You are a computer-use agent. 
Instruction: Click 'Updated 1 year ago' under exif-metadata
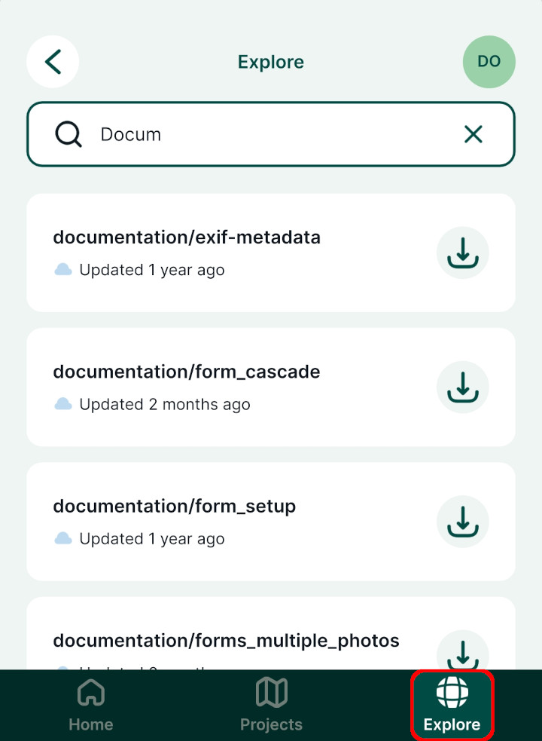point(152,271)
